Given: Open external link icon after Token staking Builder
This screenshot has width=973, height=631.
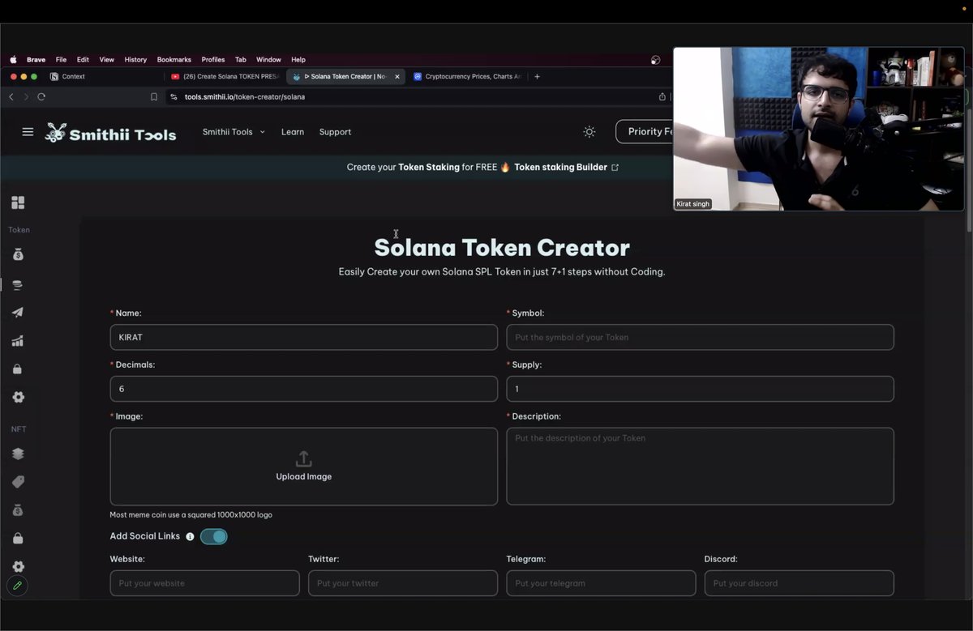Looking at the screenshot, I should click(615, 168).
